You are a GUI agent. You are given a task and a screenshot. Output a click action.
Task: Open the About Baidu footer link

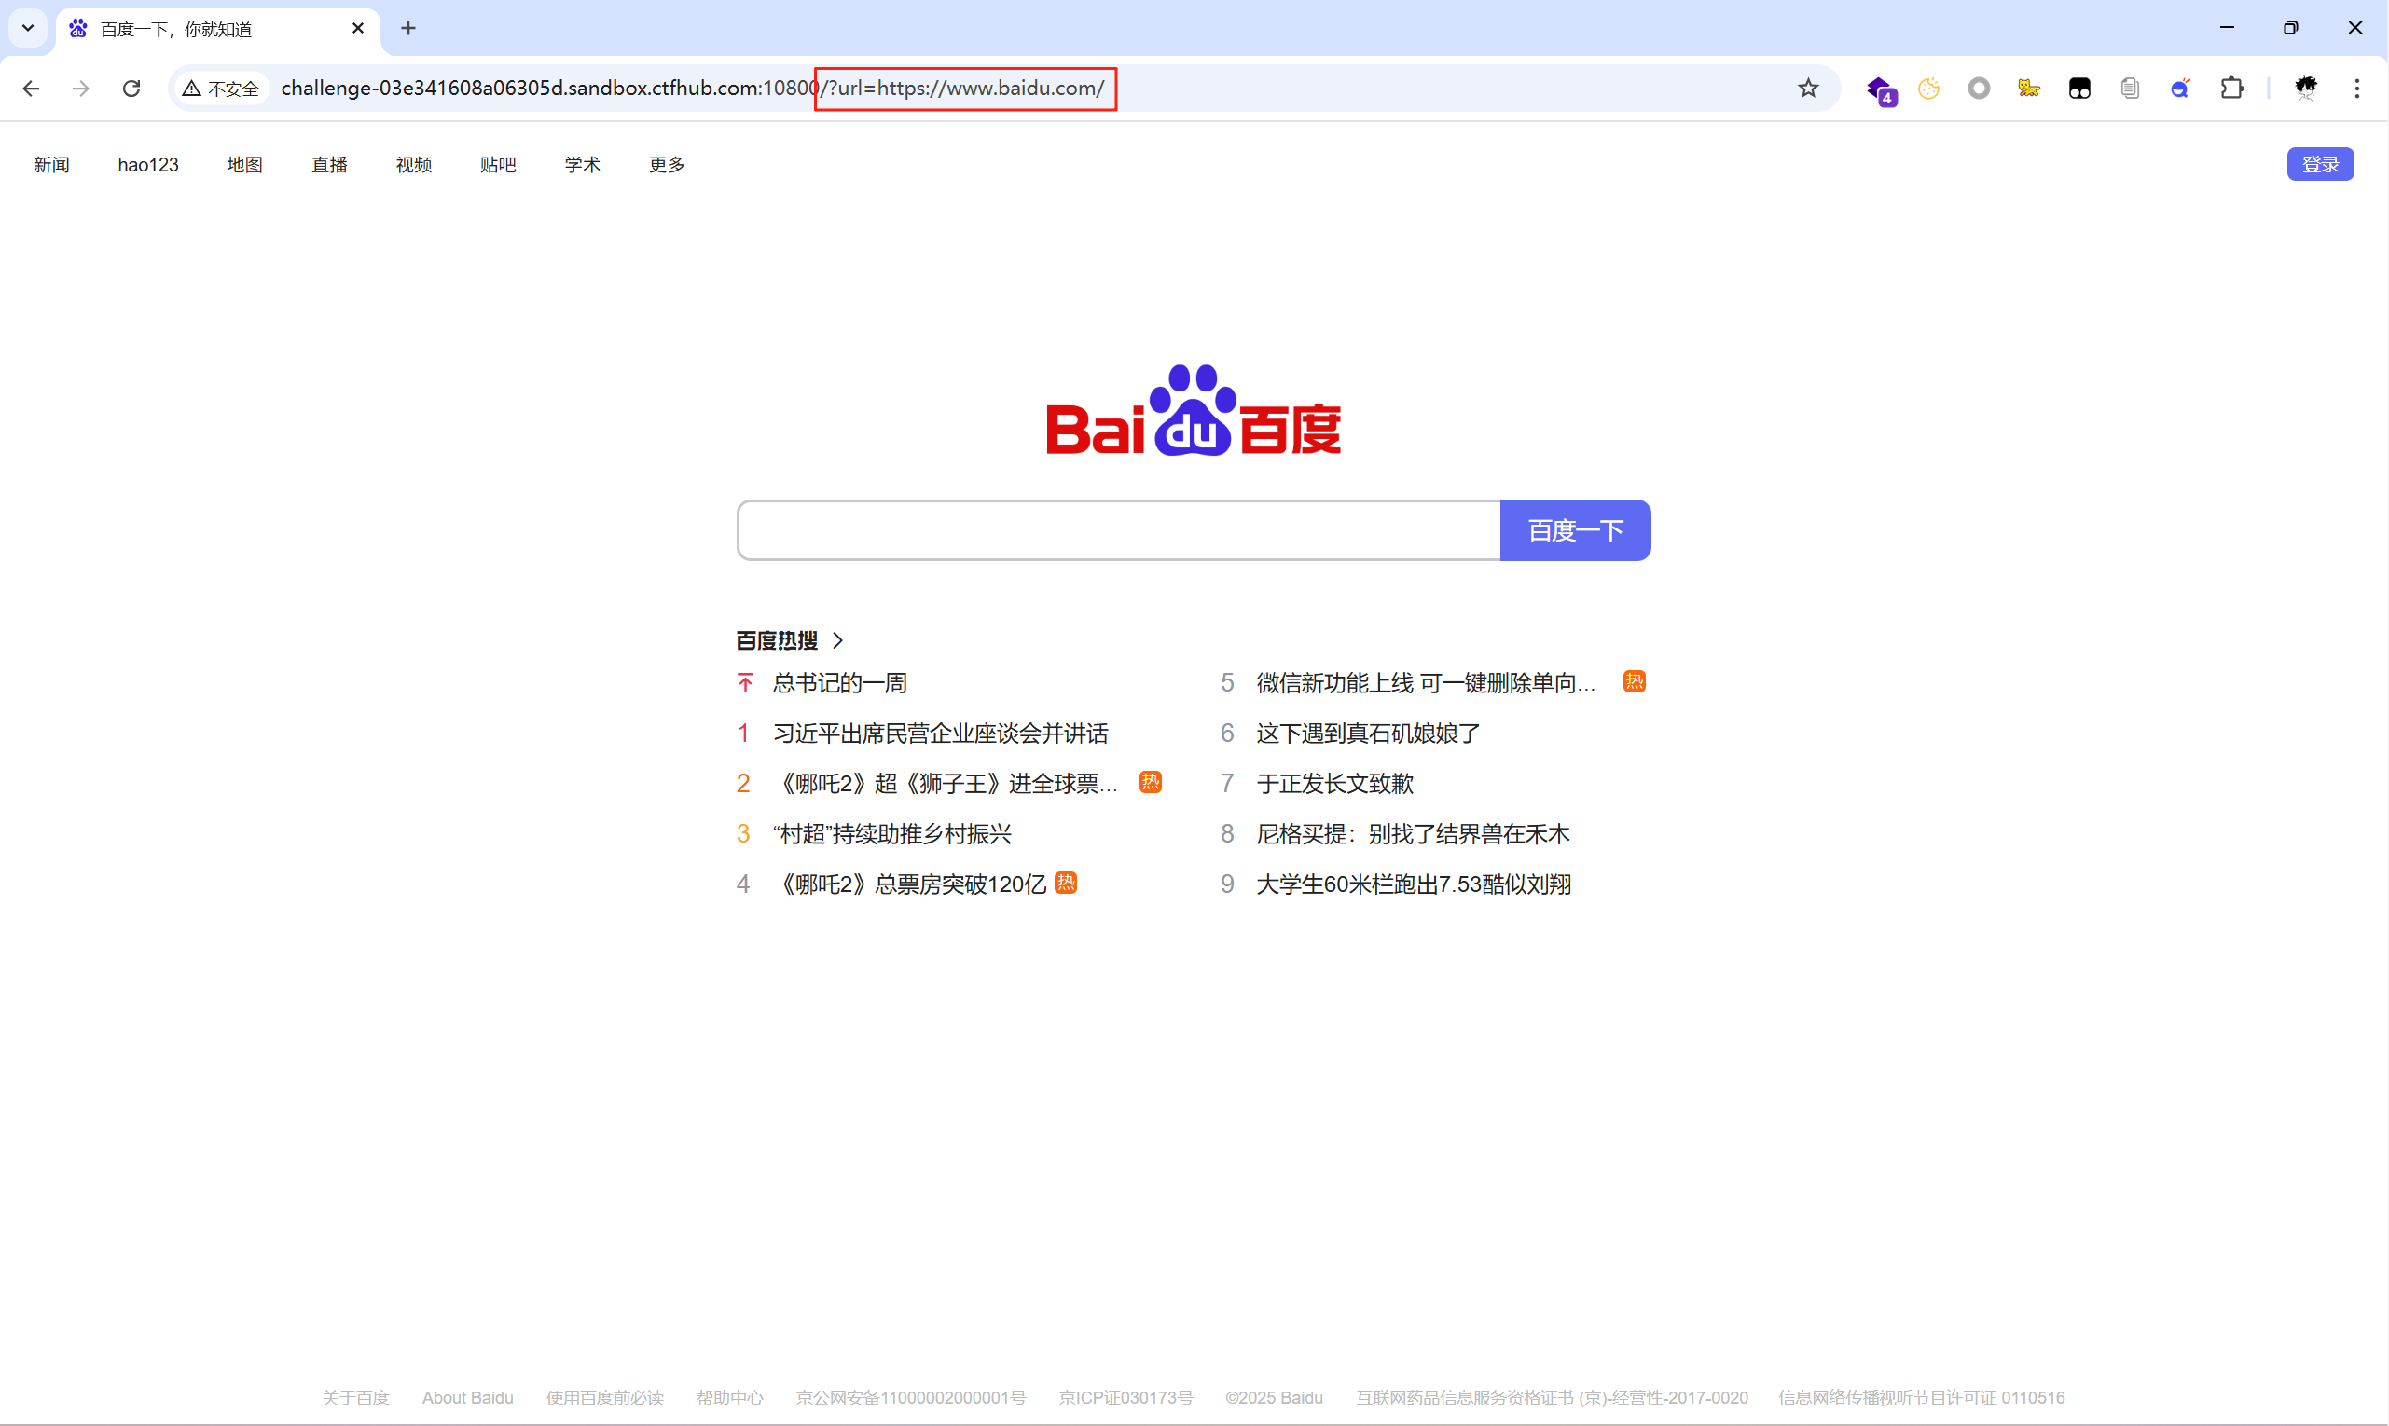pos(467,1397)
